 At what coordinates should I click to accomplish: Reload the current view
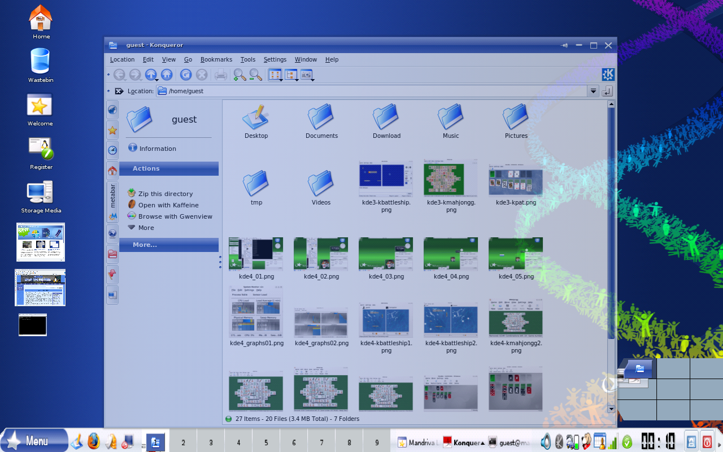(186, 75)
